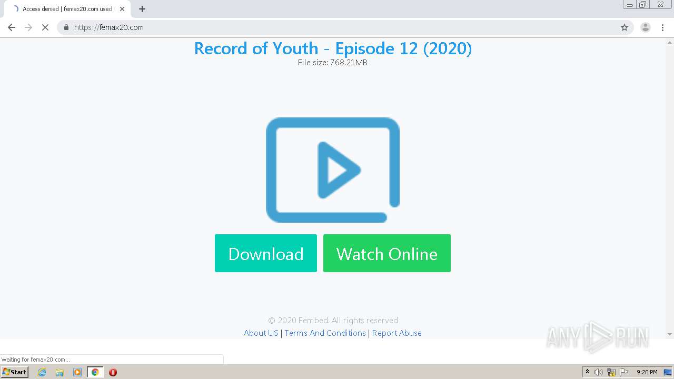Viewport: 674px width, 379px height.
Task: Click the browser back arrow
Action: 12,27
